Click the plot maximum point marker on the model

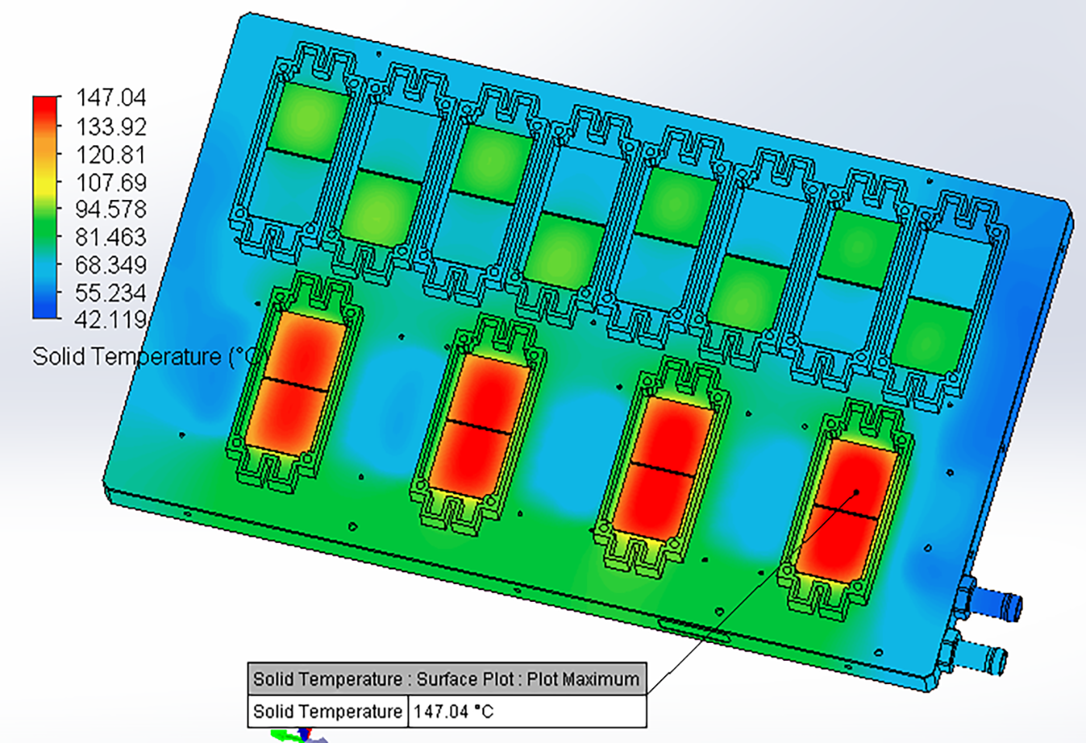(x=857, y=492)
